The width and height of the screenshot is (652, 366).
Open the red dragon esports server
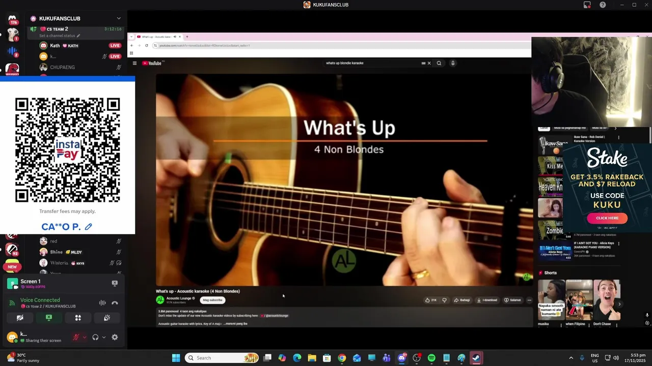coord(12,69)
